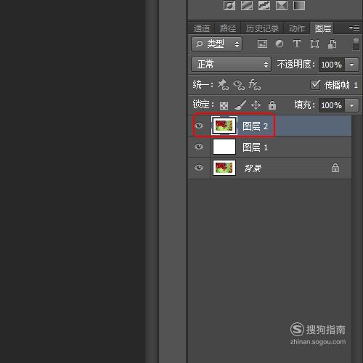Select the smart object filter icon
Screen dimensions: 363x363
pos(332,44)
